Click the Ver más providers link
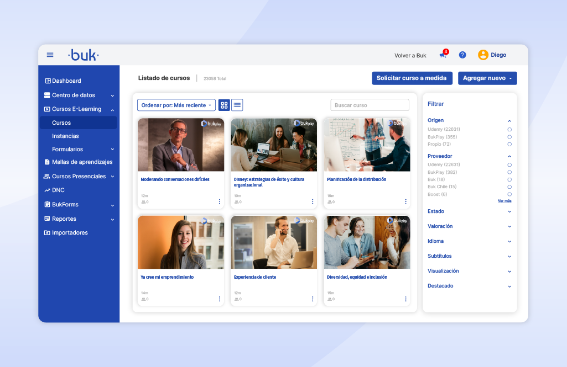The height and width of the screenshot is (367, 567). [x=503, y=200]
